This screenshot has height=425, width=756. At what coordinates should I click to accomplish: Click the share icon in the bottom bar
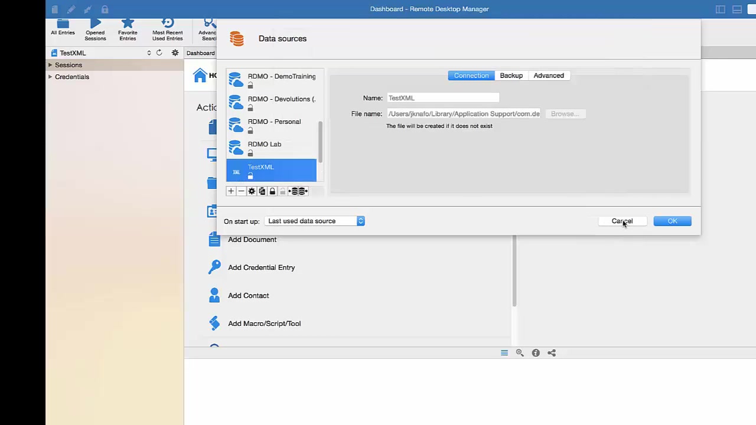[552, 352]
